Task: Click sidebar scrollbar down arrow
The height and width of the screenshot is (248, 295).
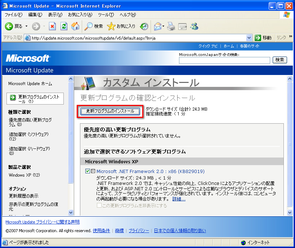Action: click(71, 212)
